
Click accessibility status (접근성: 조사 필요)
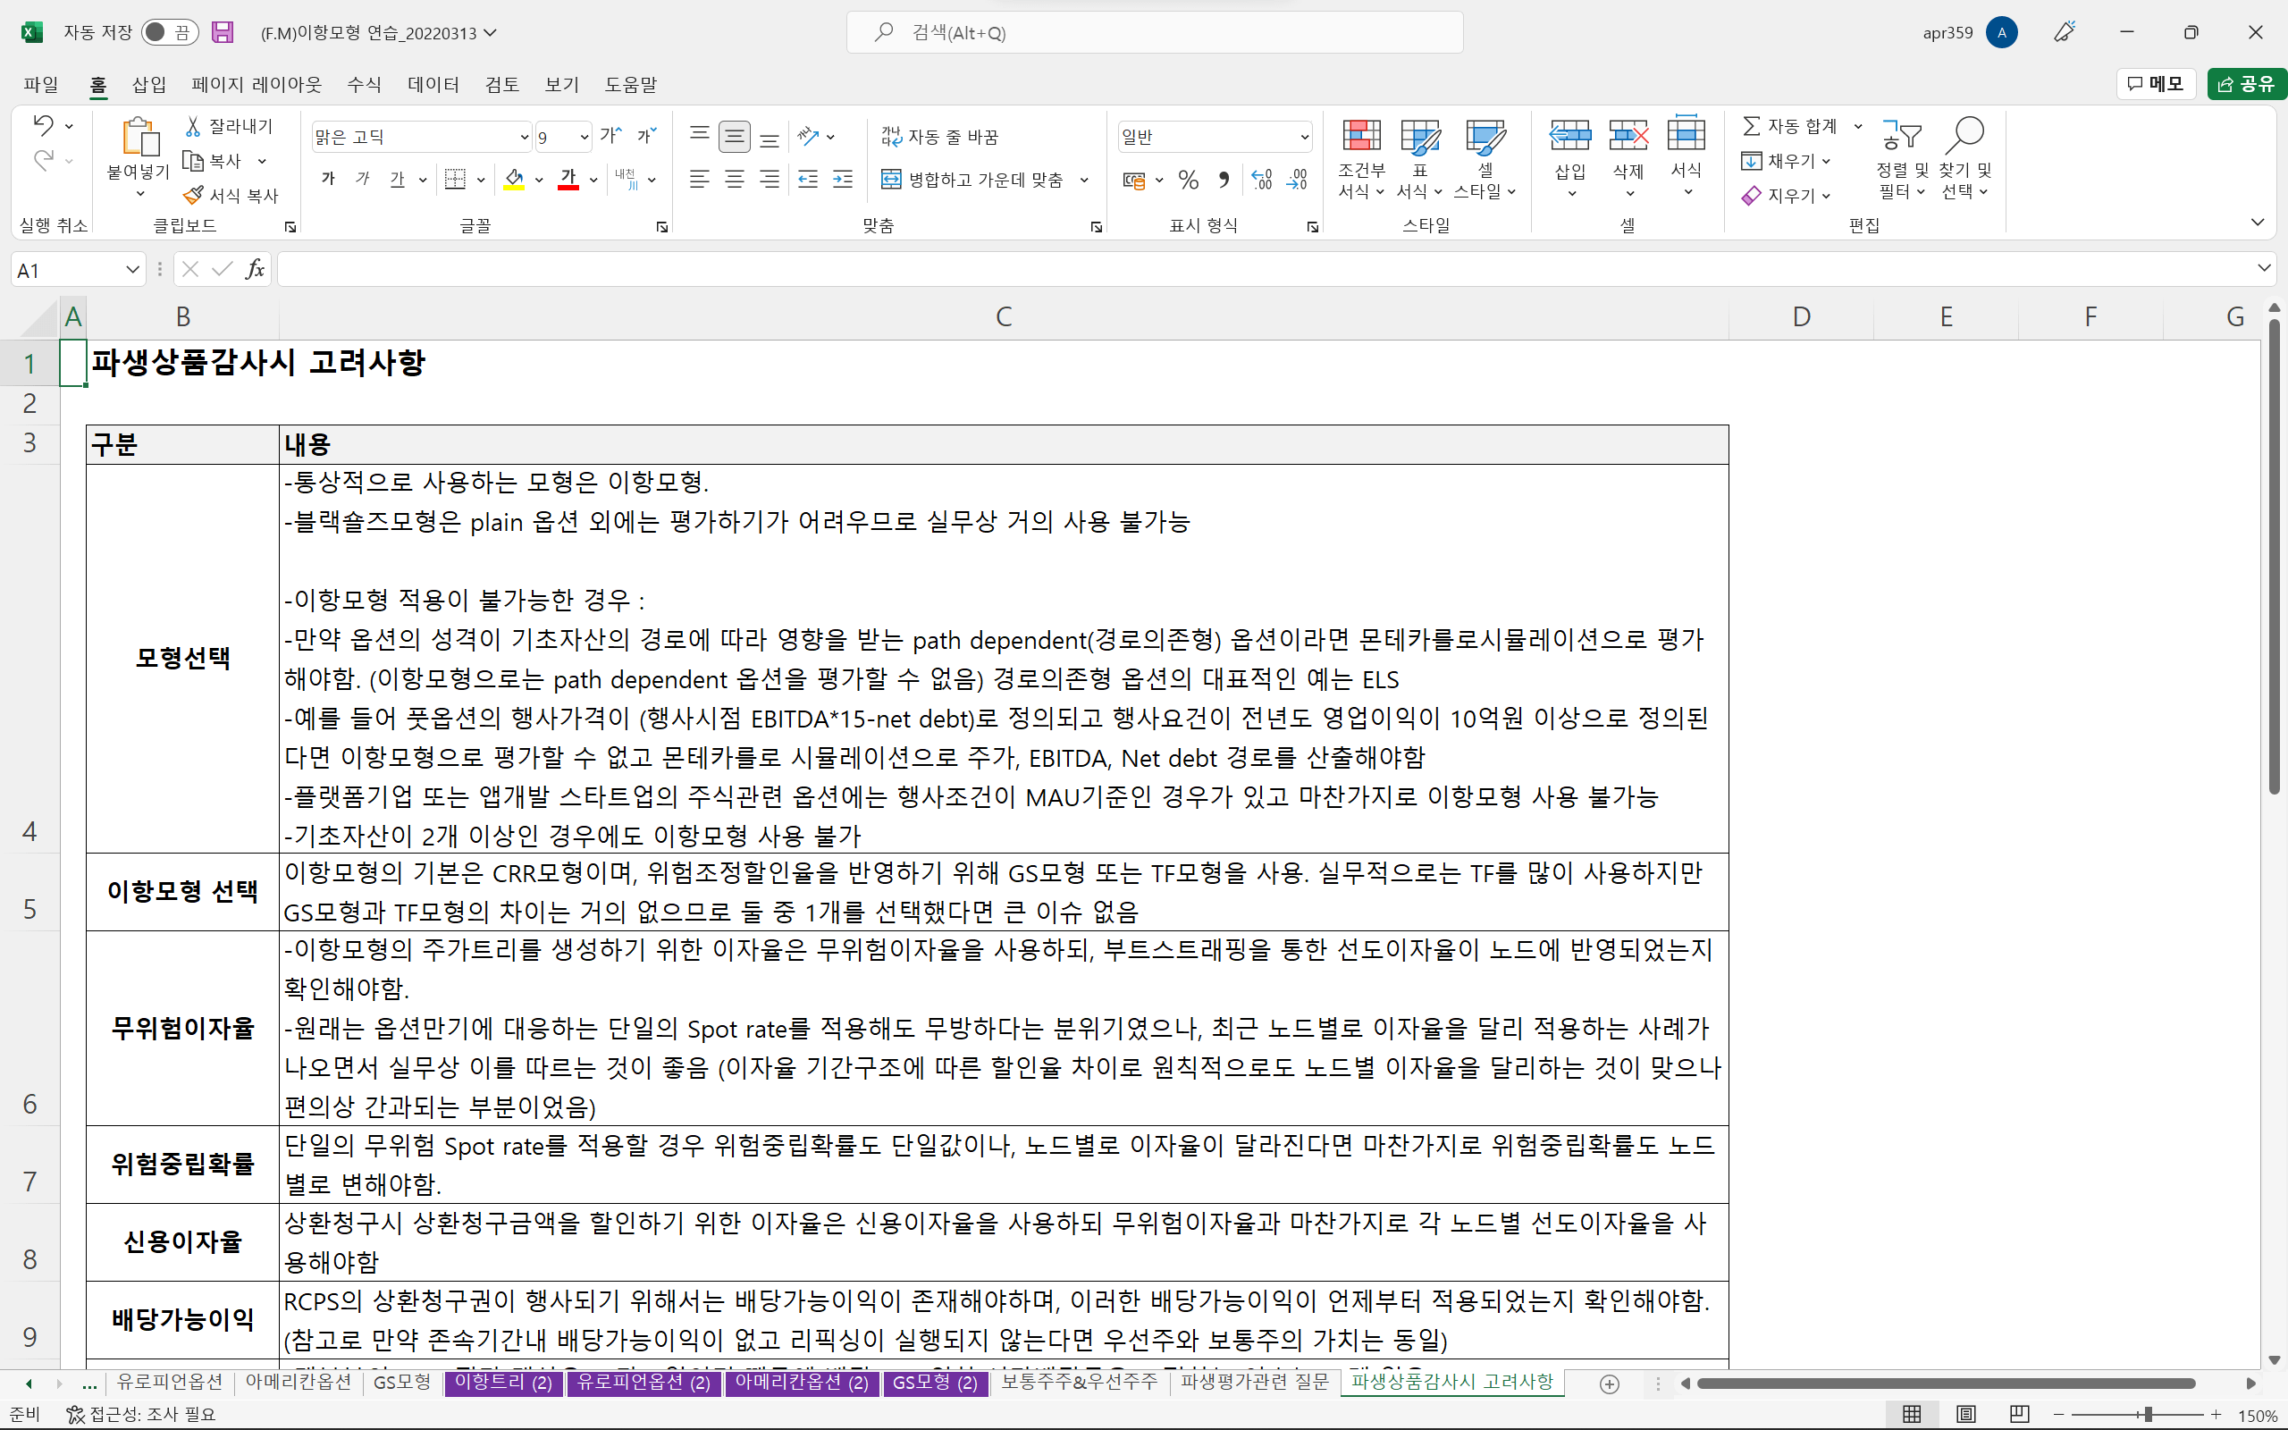[141, 1414]
